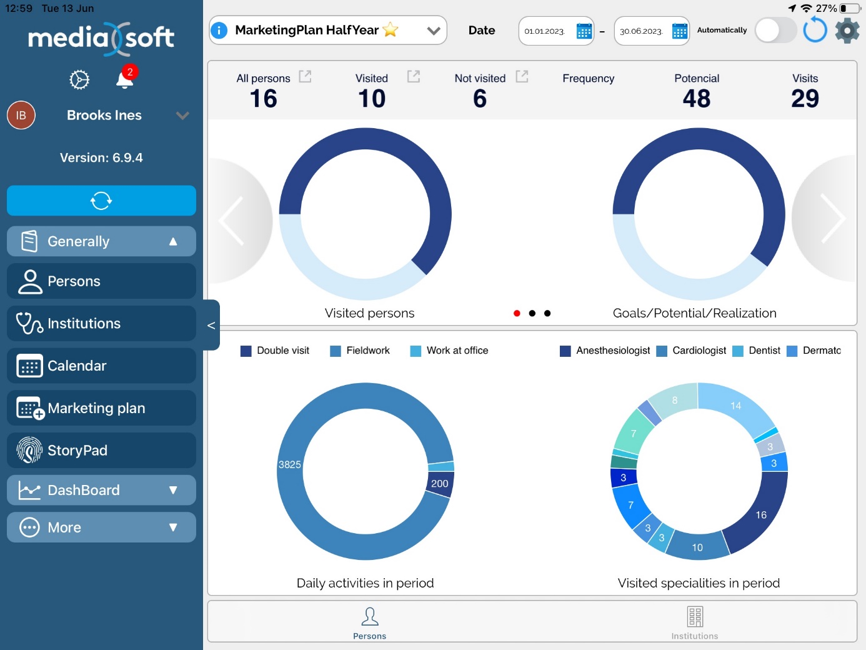Click the Cardiologist legend color swatch
Image resolution: width=866 pixels, height=650 pixels.
pos(662,351)
